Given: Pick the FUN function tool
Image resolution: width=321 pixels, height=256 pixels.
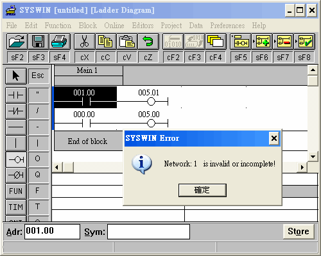Looking at the screenshot, I should tap(16, 191).
